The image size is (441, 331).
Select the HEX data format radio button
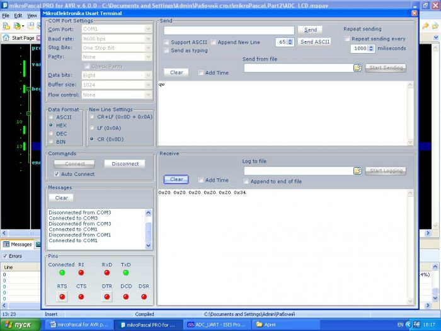coord(51,125)
